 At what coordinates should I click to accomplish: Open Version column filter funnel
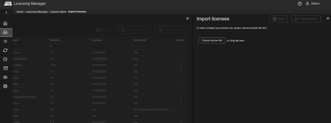pos(88,40)
